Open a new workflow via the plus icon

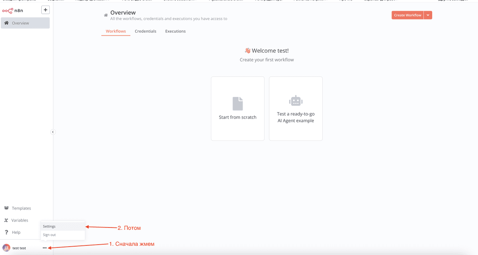(x=45, y=9)
